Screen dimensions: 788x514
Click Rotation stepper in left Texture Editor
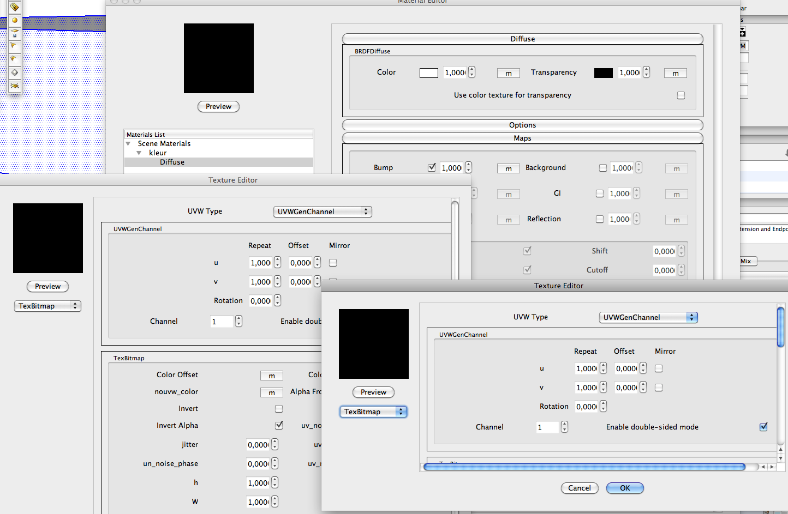coord(277,300)
